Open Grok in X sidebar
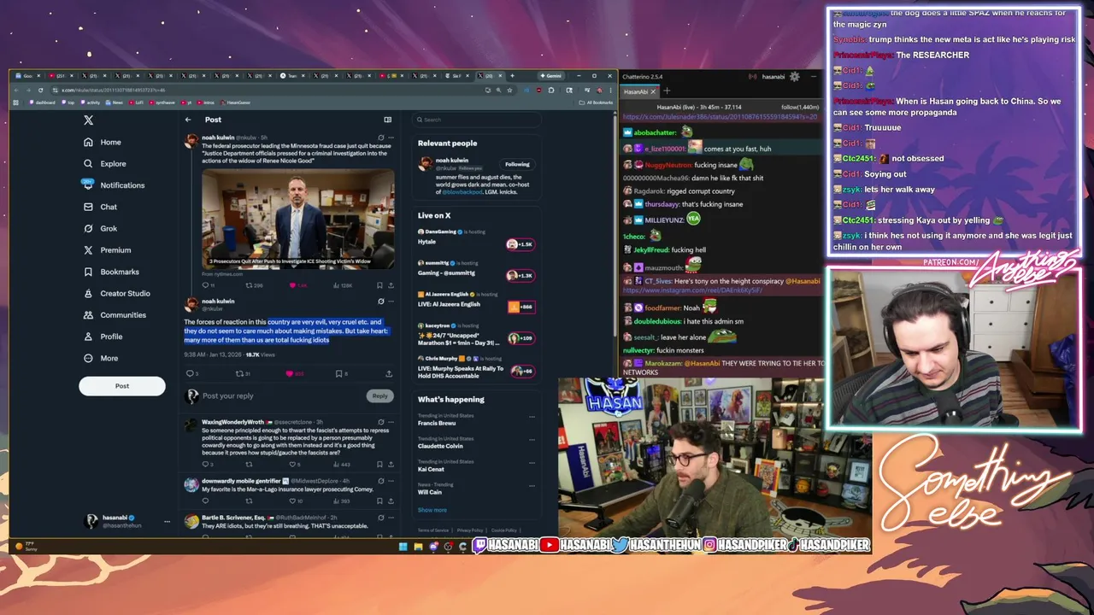The height and width of the screenshot is (615, 1094). pyautogui.click(x=101, y=228)
